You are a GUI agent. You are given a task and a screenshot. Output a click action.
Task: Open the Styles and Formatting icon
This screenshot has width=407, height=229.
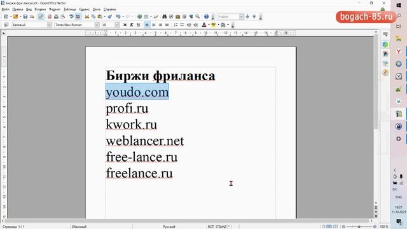(6, 25)
